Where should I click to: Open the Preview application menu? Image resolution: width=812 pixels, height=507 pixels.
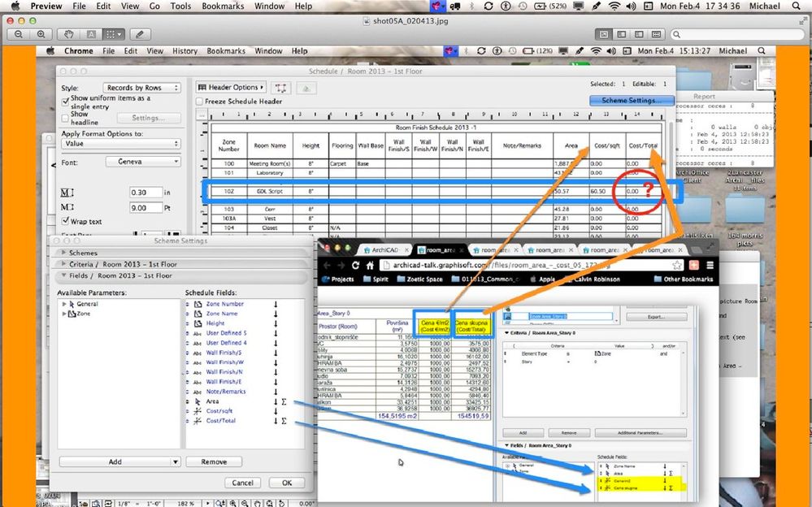[46, 6]
